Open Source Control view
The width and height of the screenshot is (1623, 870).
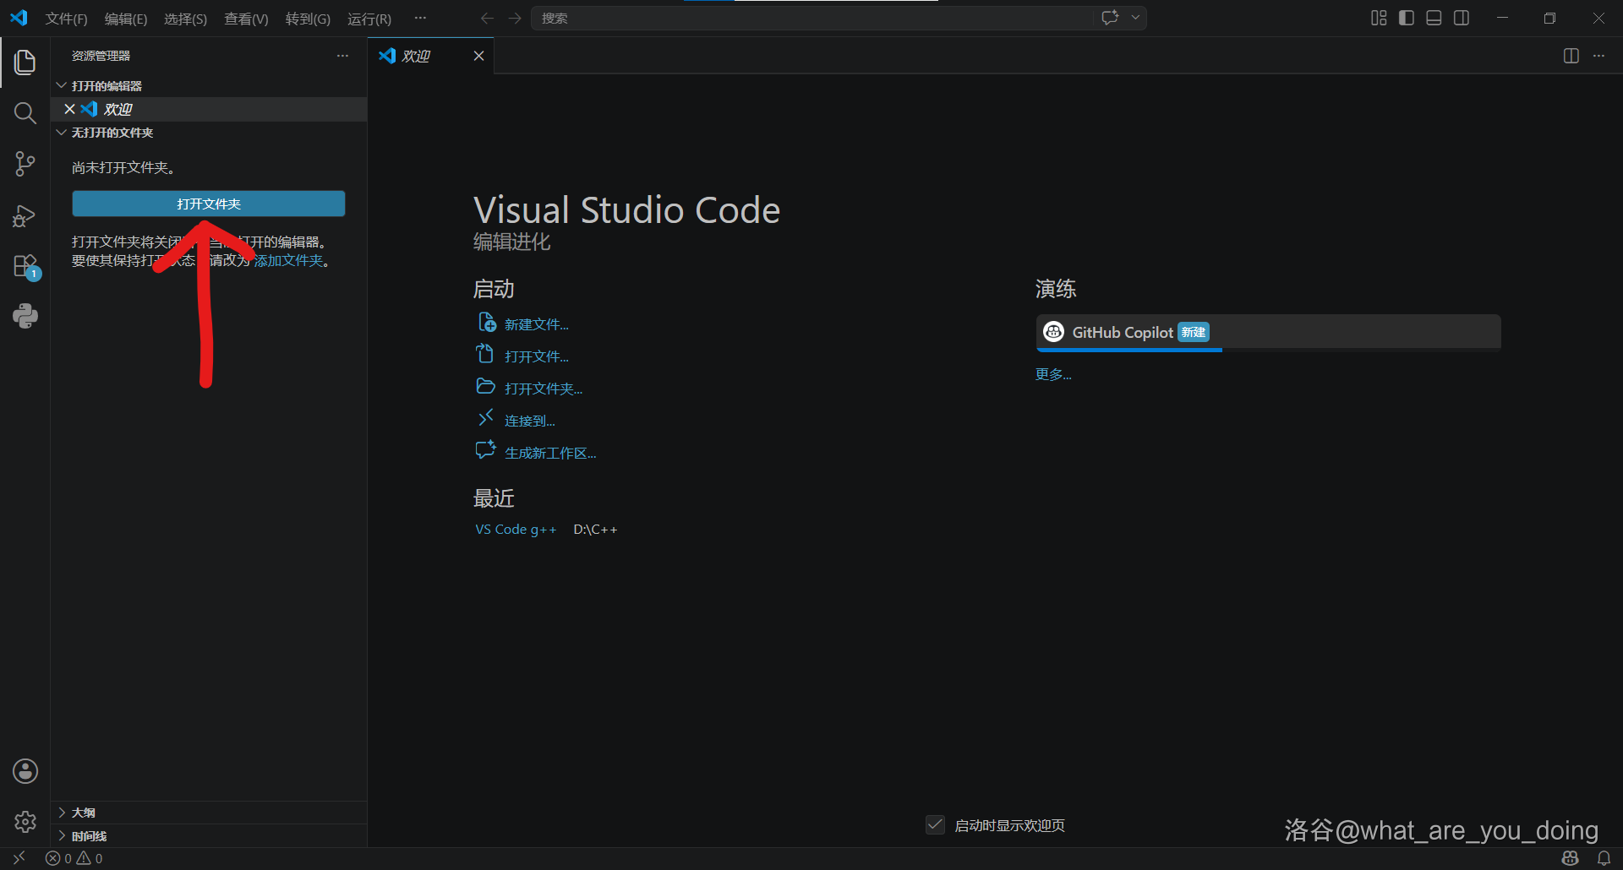coord(25,164)
